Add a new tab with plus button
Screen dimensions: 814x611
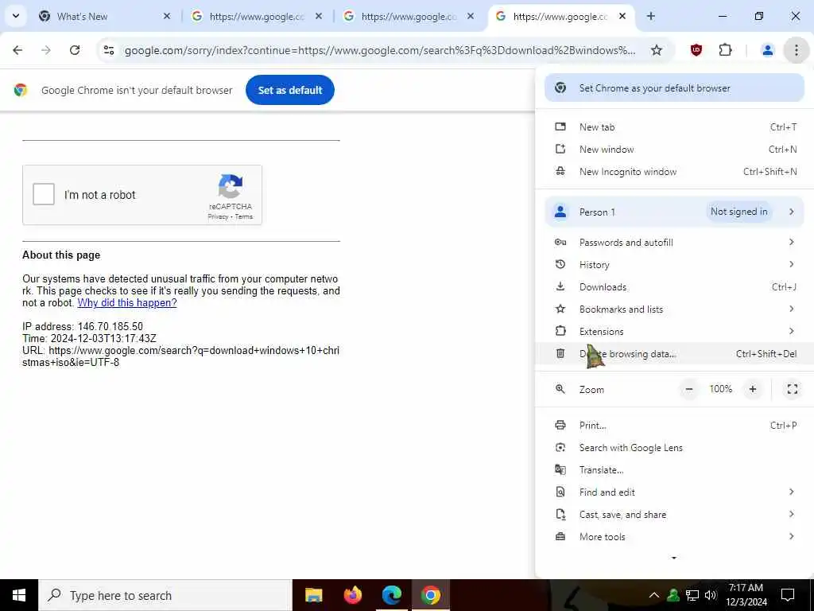pyautogui.click(x=651, y=16)
